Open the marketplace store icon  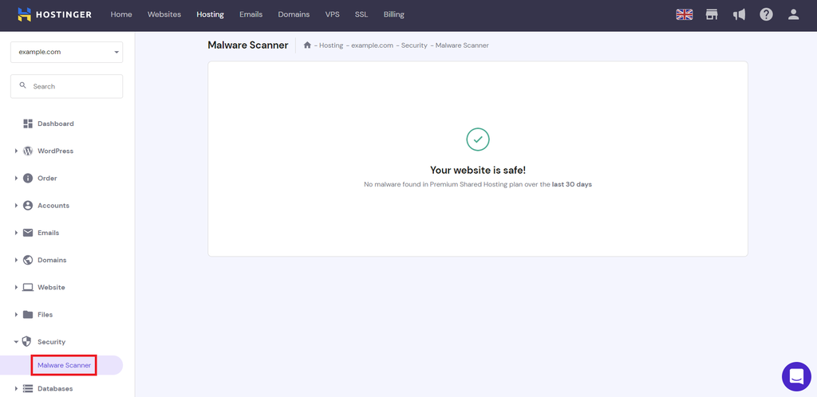712,14
